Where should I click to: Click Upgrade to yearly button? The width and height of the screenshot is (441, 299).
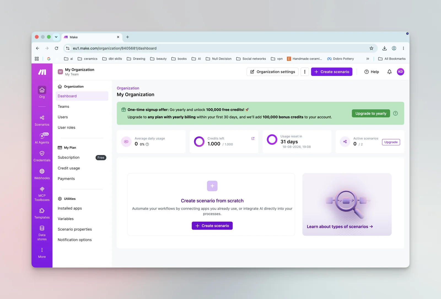(x=371, y=113)
